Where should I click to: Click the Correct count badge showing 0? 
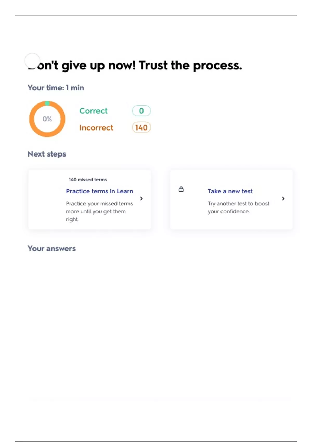(x=141, y=111)
